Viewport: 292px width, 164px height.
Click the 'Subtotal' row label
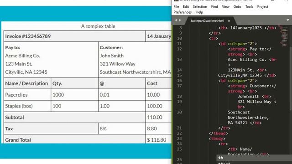(15, 118)
